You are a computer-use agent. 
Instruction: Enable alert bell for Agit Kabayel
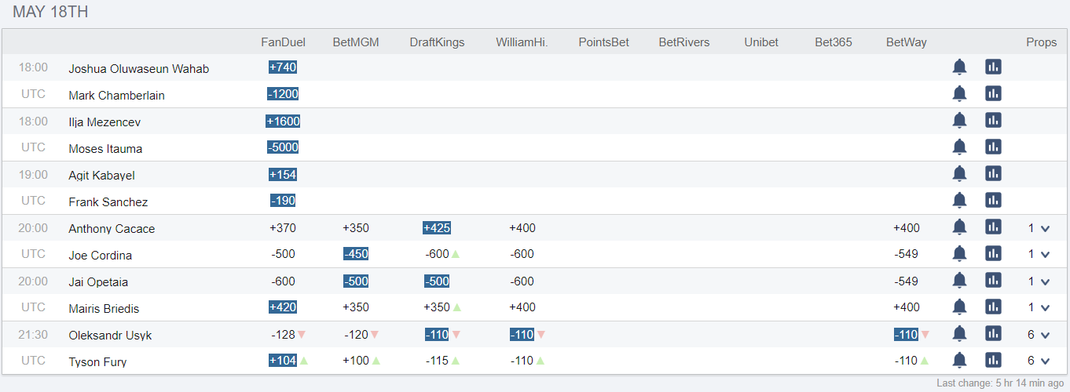(959, 174)
